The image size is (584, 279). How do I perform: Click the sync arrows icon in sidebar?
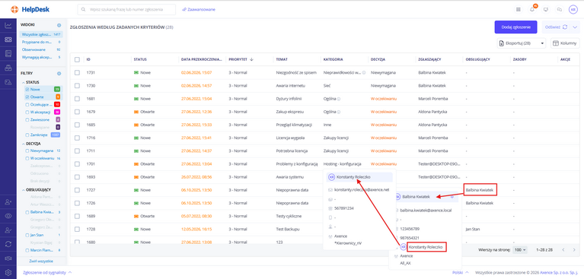click(x=8, y=244)
